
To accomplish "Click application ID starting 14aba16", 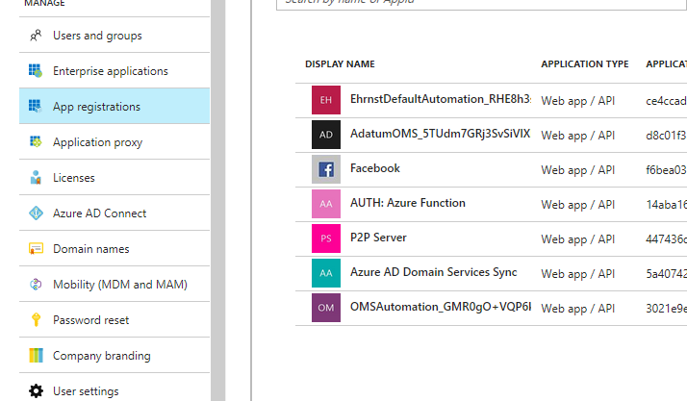I will click(666, 205).
